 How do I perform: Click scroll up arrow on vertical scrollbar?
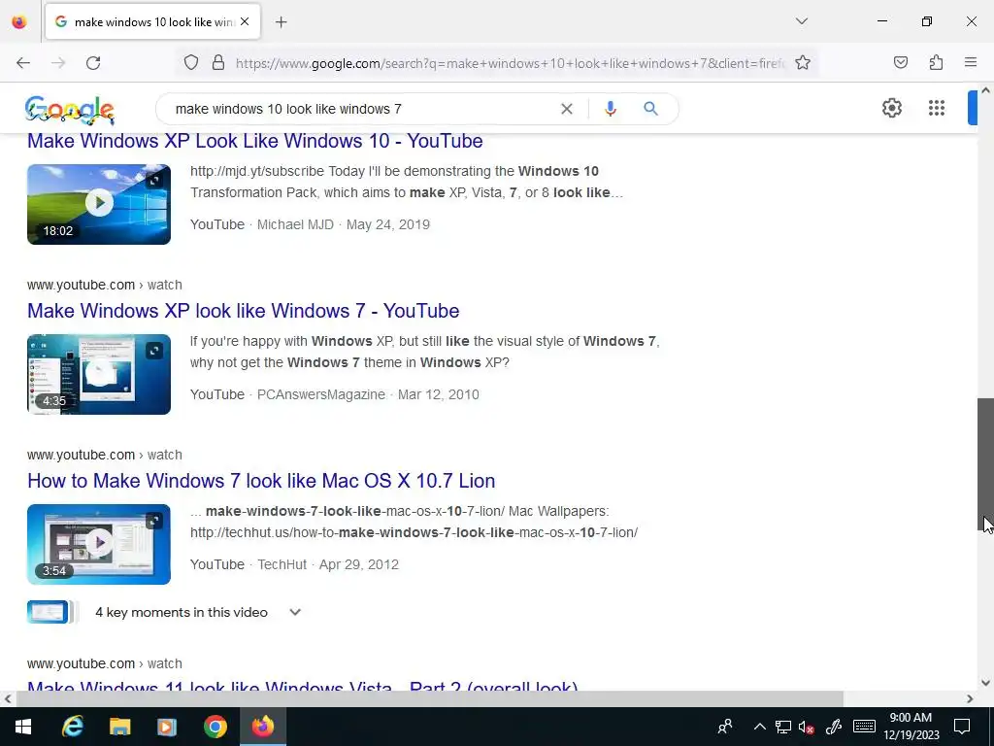[985, 90]
